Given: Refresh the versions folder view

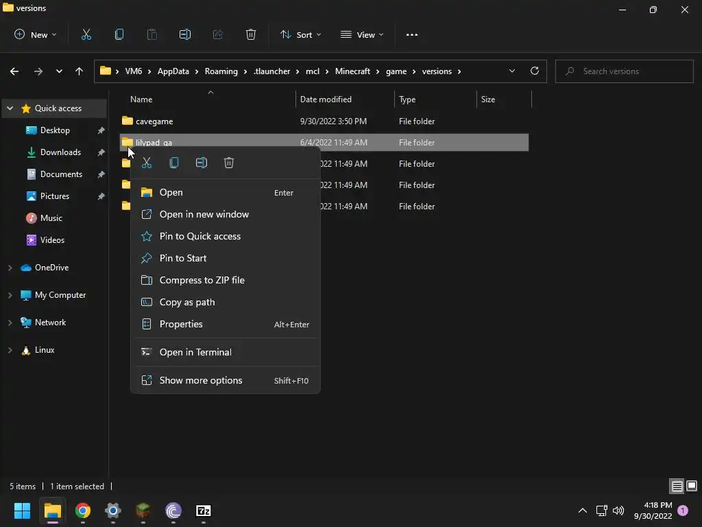Looking at the screenshot, I should pos(535,71).
